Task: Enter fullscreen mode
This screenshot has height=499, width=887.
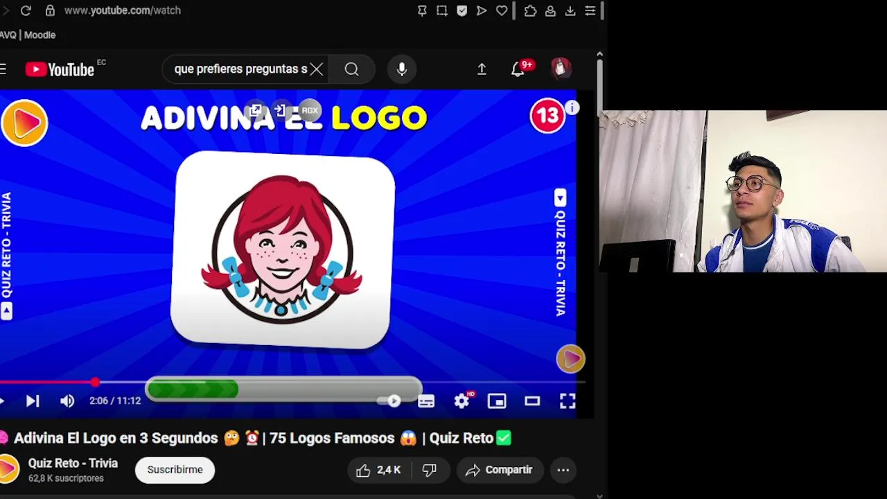Action: tap(568, 401)
